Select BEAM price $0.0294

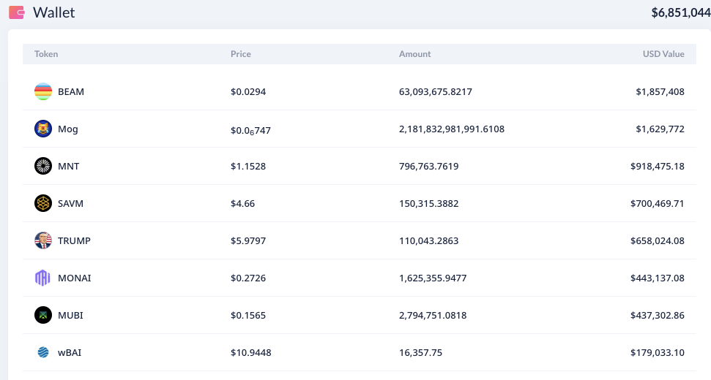click(x=248, y=92)
